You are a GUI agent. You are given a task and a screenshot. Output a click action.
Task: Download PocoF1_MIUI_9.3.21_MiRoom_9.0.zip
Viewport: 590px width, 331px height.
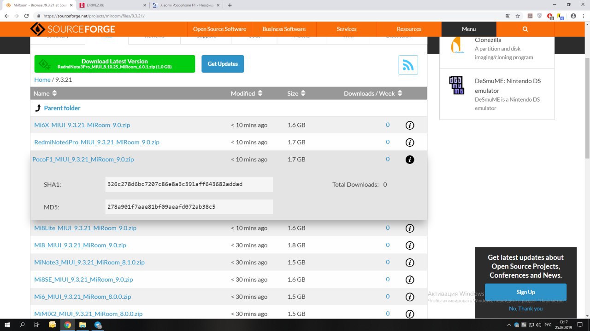pyautogui.click(x=83, y=160)
